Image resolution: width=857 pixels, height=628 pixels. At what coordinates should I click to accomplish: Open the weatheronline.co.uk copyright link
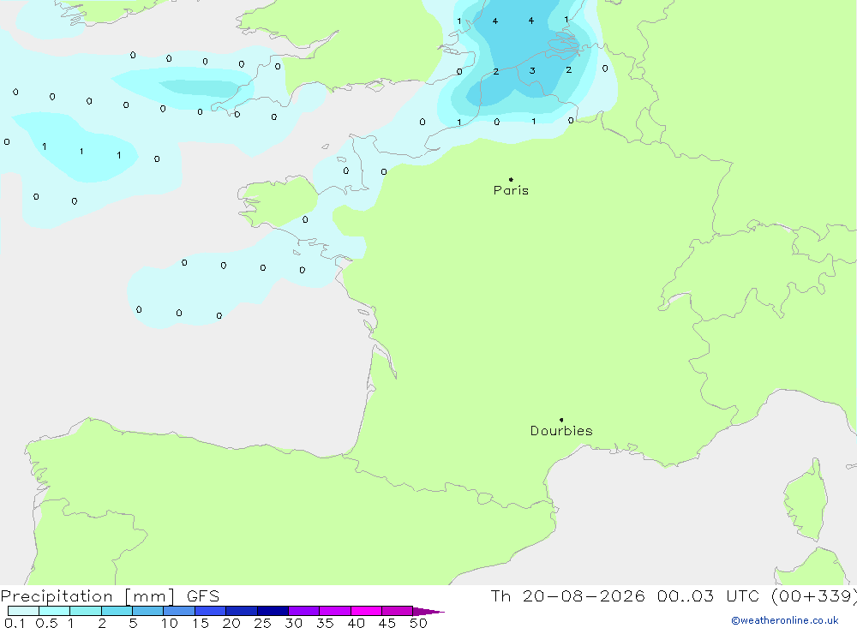(784, 620)
